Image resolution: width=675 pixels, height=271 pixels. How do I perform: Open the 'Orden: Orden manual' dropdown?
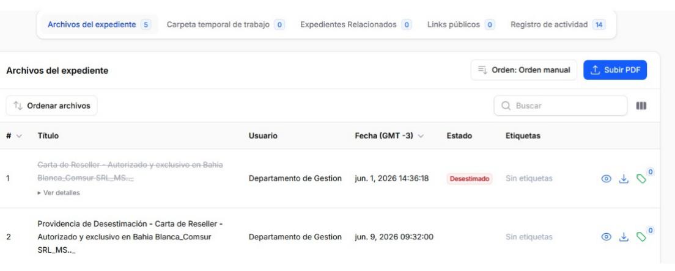pos(524,70)
